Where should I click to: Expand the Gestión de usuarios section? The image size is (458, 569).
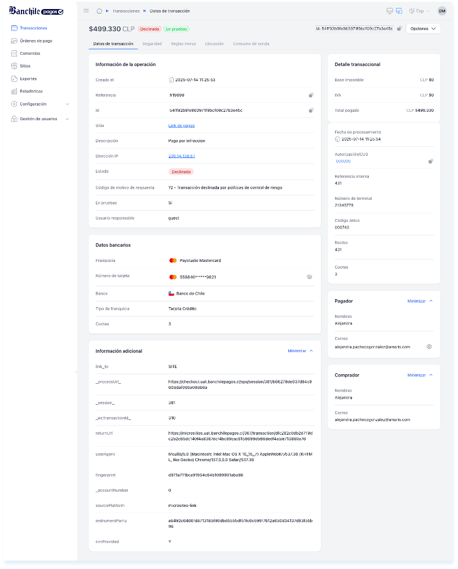click(x=40, y=119)
